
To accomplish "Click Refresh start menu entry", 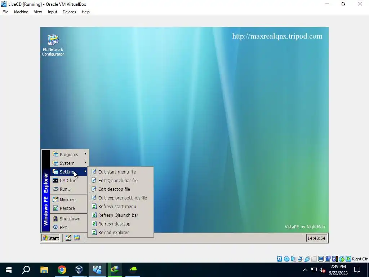I will click(x=120, y=207).
